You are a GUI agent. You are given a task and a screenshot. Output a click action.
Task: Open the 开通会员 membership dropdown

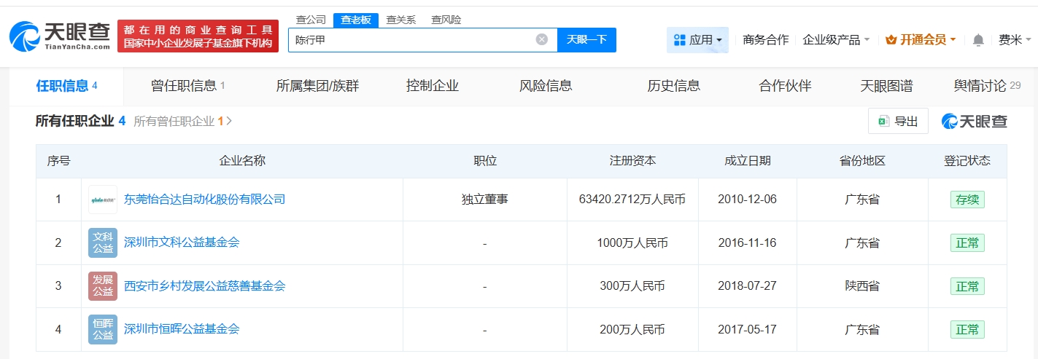click(920, 40)
